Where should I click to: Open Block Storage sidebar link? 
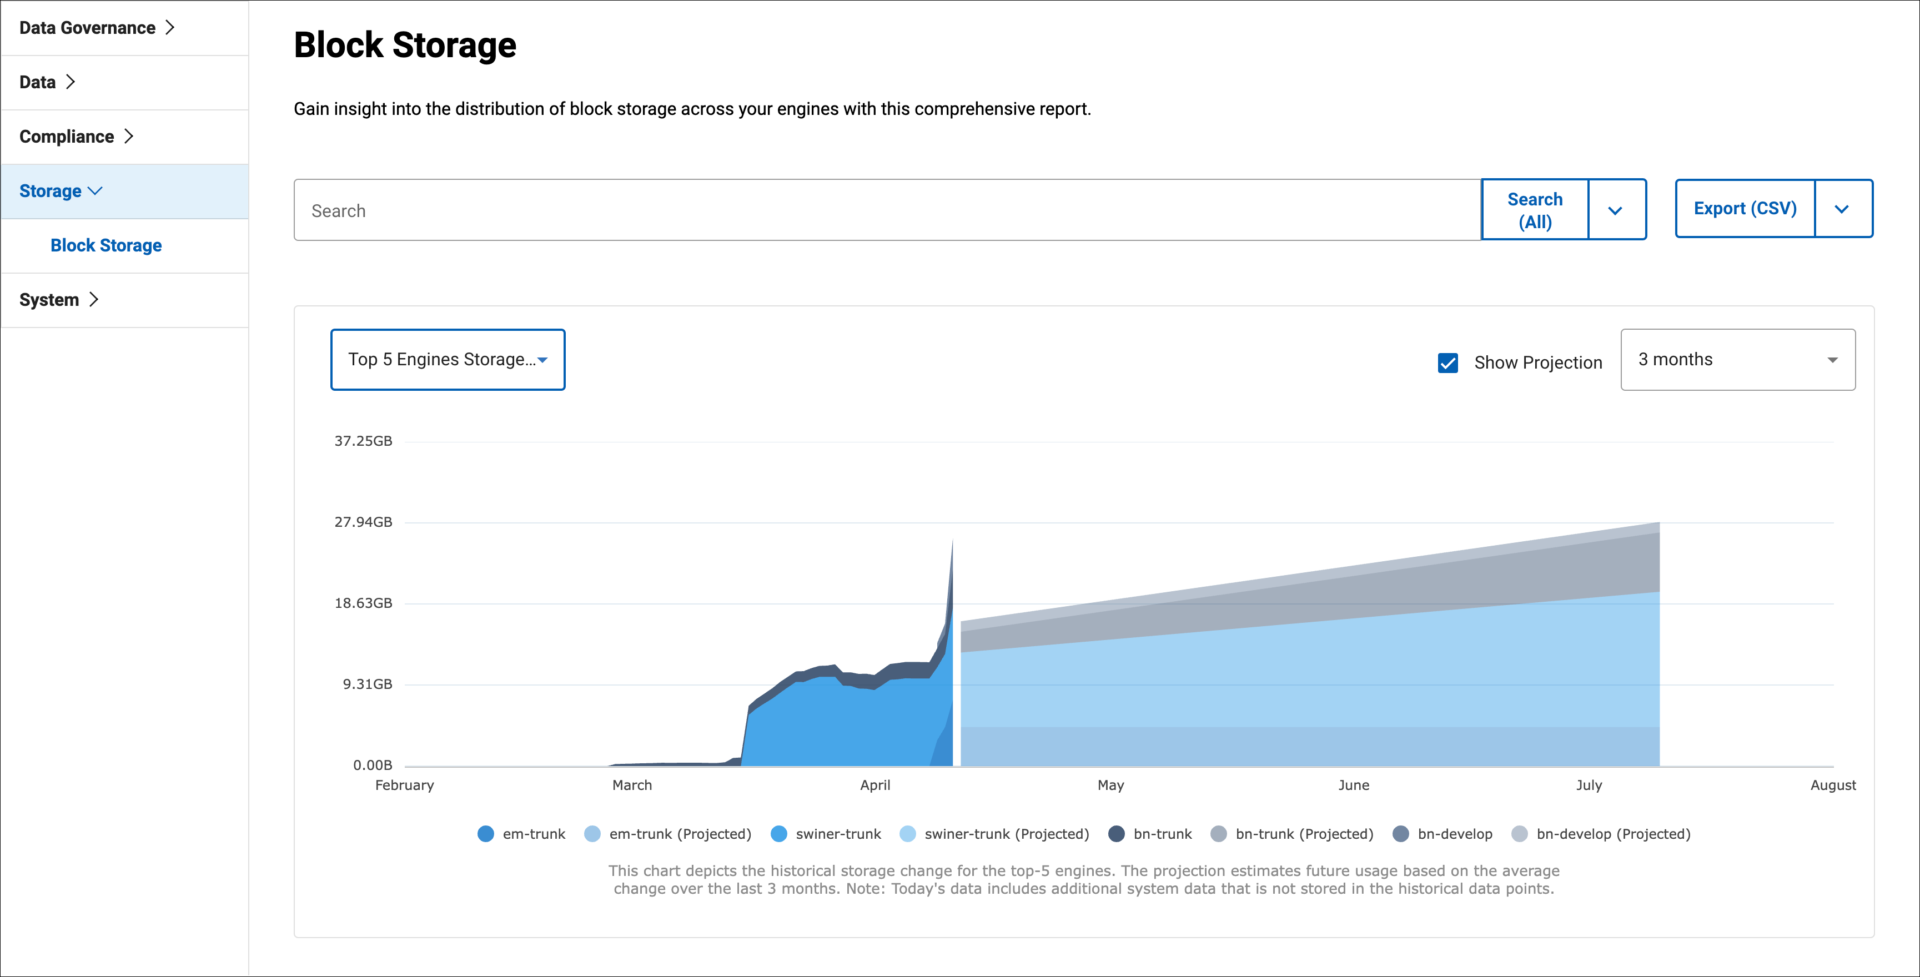[x=106, y=245]
